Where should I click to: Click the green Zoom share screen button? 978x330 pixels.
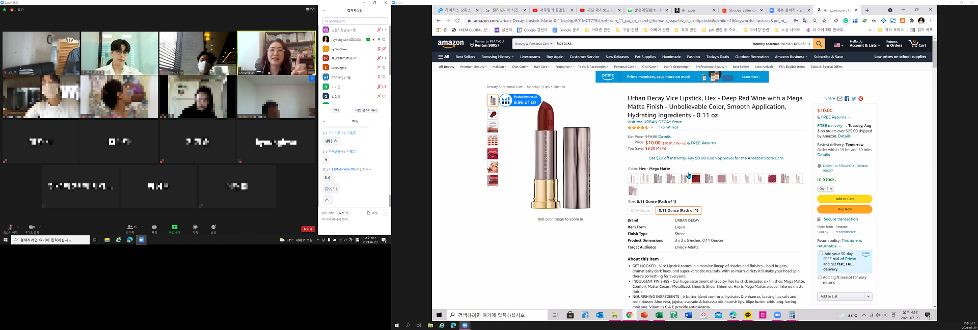[175, 228]
